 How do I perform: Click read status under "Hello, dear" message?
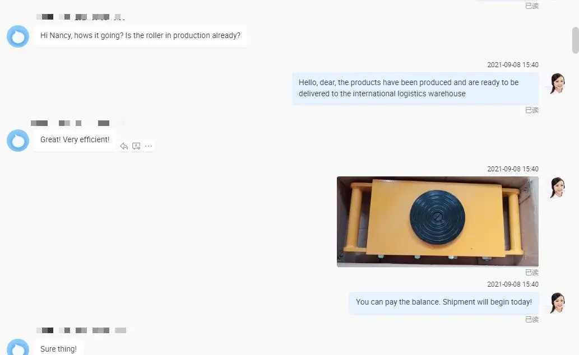pyautogui.click(x=532, y=110)
